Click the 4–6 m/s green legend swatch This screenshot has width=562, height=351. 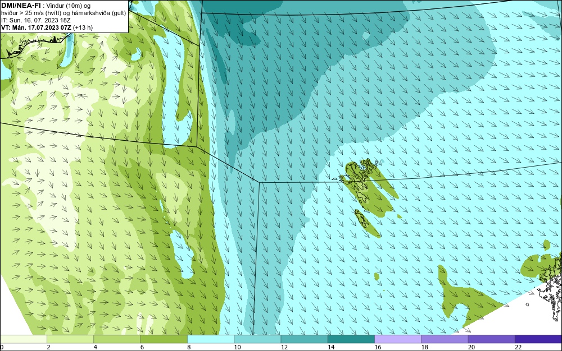click(117, 339)
